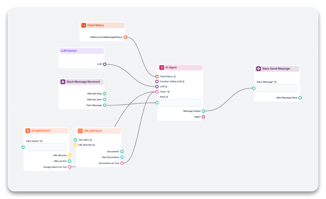The height and width of the screenshot is (199, 326).
Task: Click the Documents As Tool output port
Action: tap(122, 163)
